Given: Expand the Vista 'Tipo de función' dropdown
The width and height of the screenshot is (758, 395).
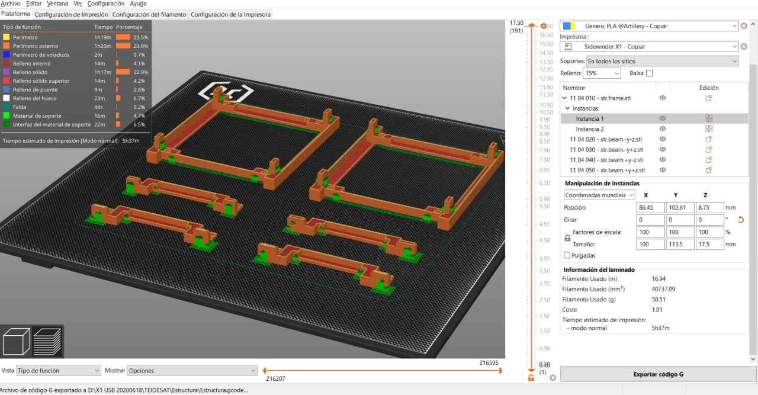Looking at the screenshot, I should (x=59, y=371).
